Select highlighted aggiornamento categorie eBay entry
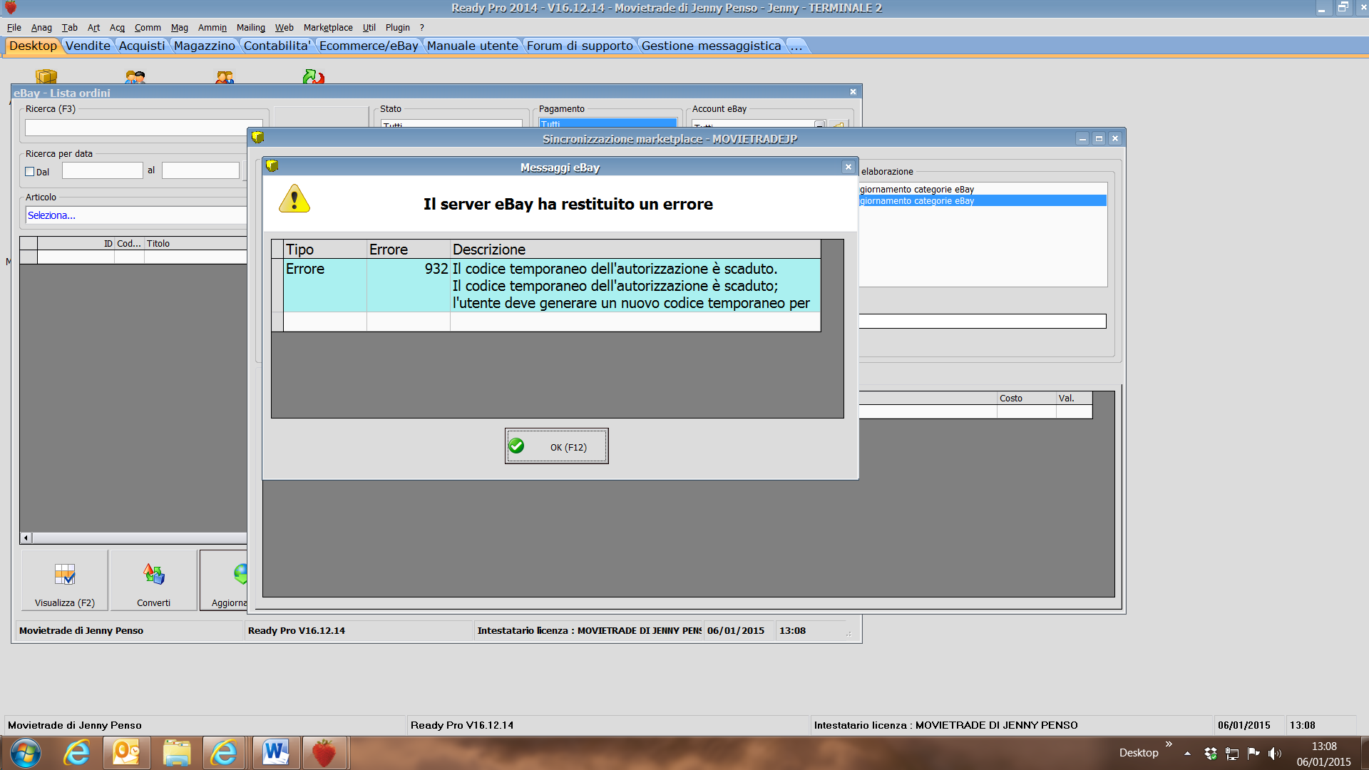Image resolution: width=1369 pixels, height=770 pixels. (982, 201)
